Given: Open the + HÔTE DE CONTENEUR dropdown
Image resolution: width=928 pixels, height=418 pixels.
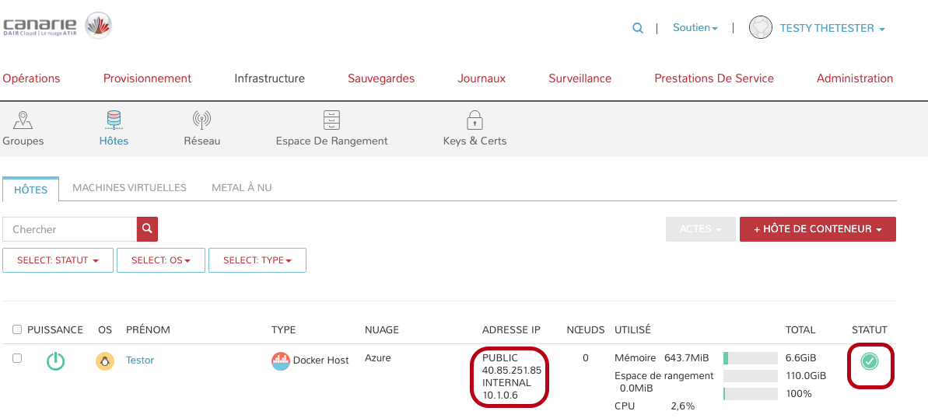Looking at the screenshot, I should tap(818, 229).
